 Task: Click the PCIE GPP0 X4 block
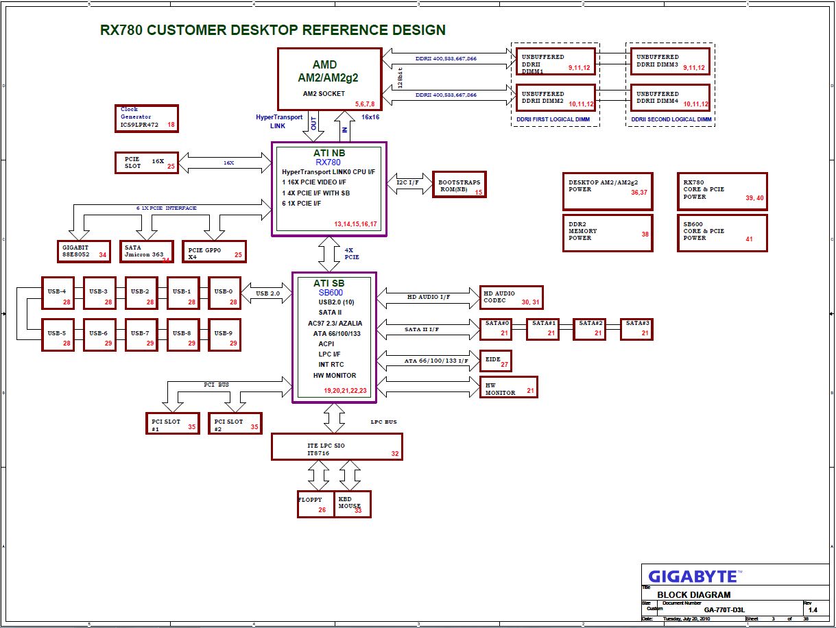(x=214, y=252)
